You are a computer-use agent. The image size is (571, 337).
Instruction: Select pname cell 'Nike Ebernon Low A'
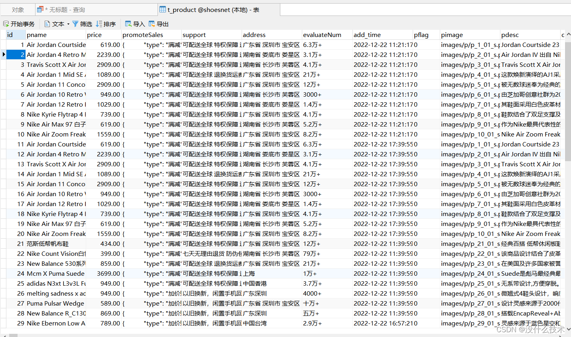coord(56,323)
